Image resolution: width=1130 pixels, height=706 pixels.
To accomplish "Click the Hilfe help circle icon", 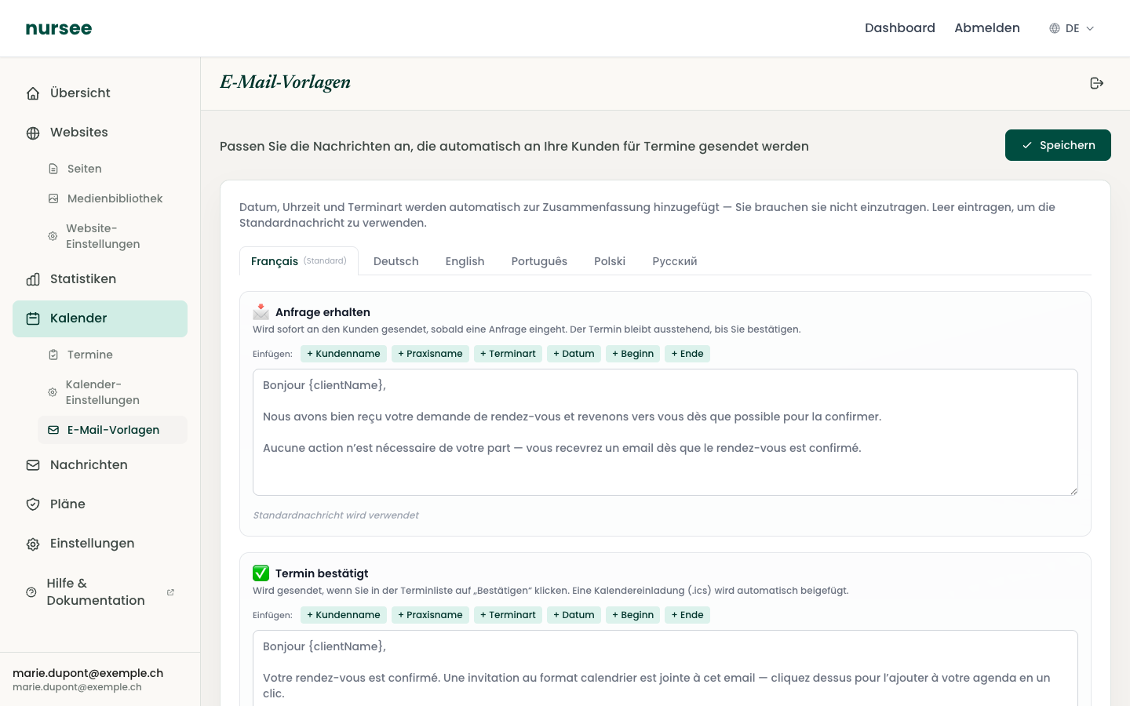I will pyautogui.click(x=31, y=592).
